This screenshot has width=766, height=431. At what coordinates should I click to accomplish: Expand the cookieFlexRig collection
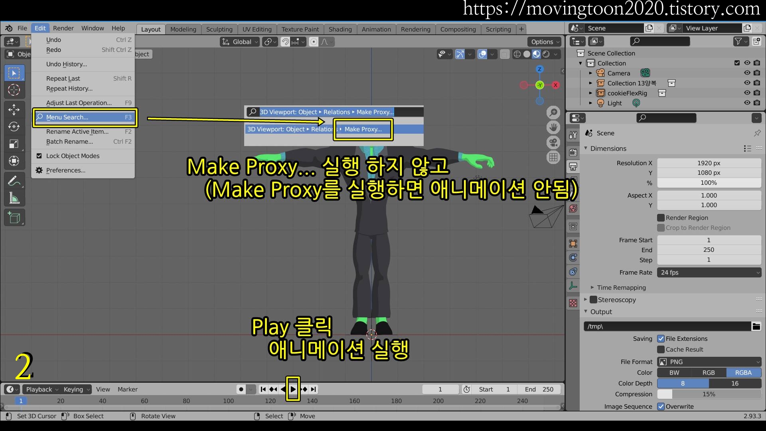click(591, 93)
